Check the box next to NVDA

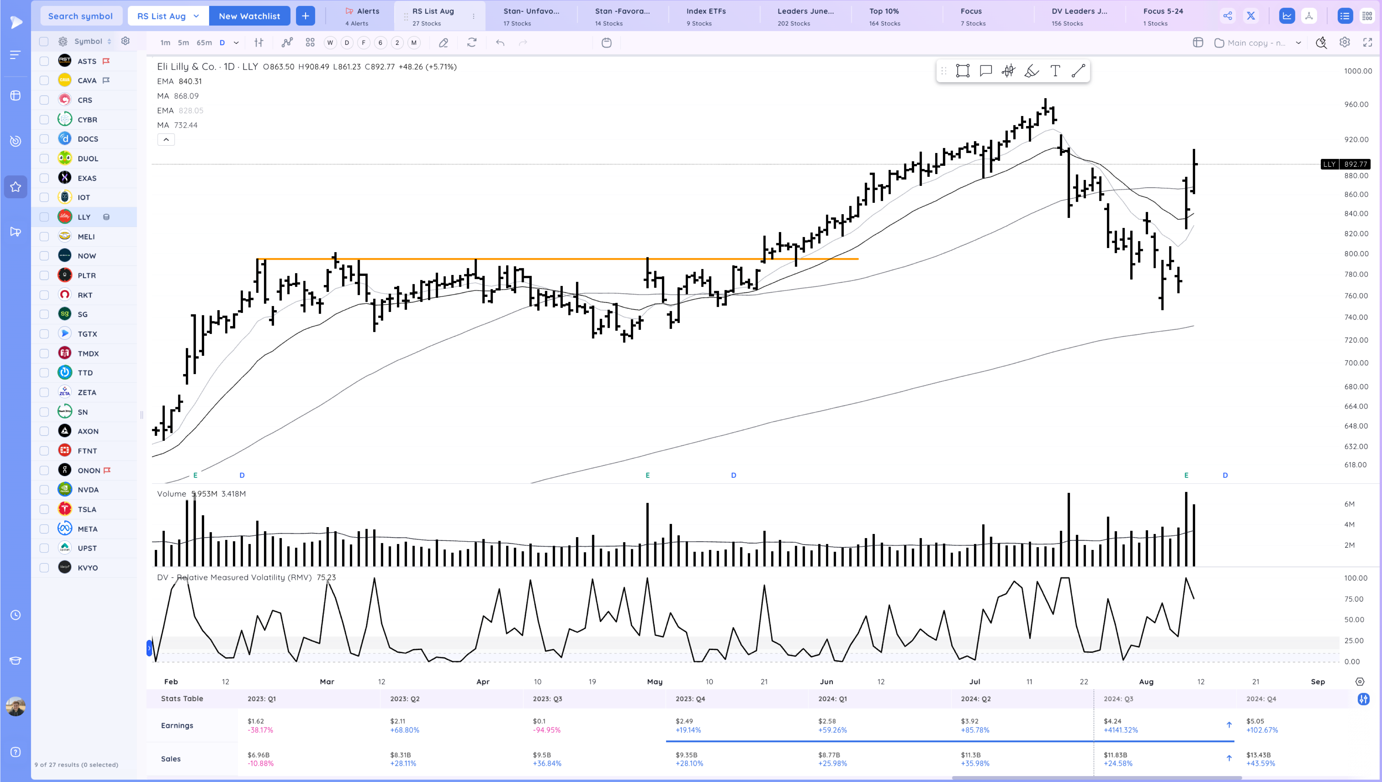[x=45, y=490]
